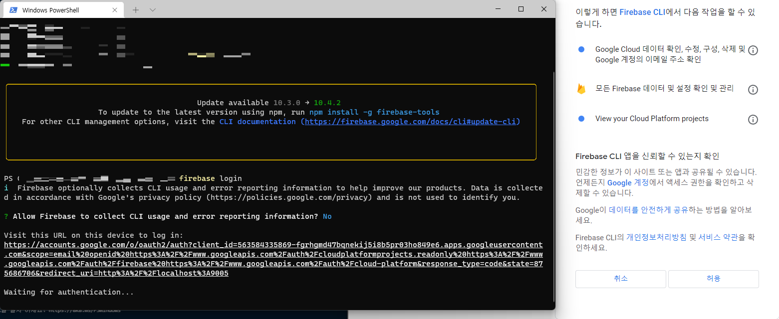Click the Firebase flame logo icon
779x319 pixels.
tap(581, 89)
